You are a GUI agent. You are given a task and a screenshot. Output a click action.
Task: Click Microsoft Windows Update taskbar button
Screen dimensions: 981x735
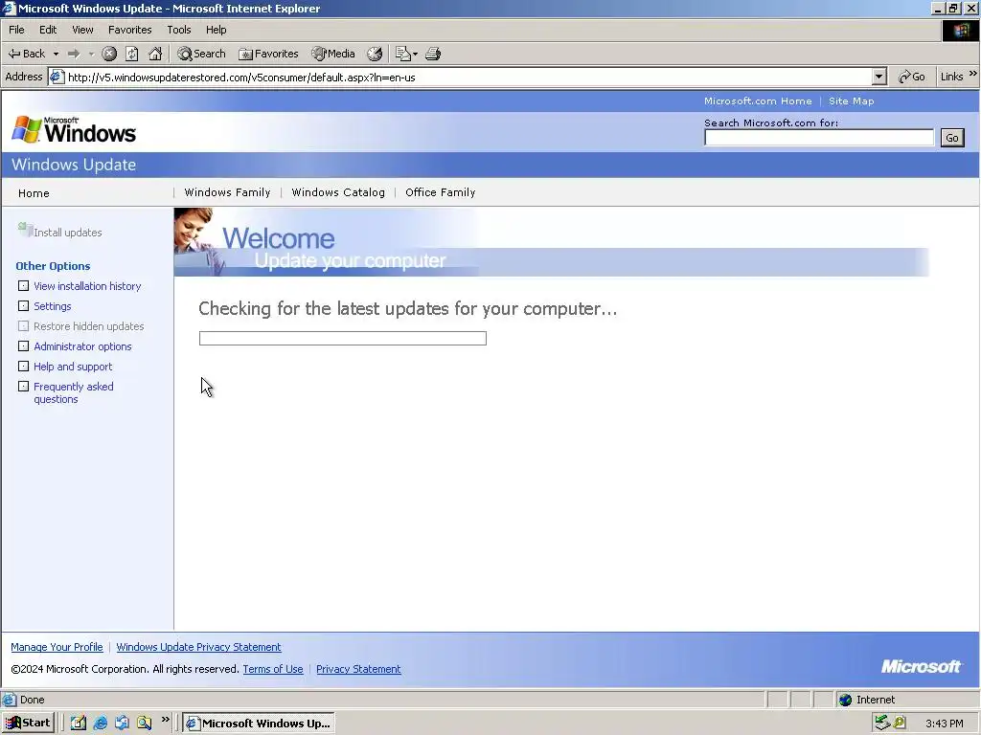tap(259, 723)
